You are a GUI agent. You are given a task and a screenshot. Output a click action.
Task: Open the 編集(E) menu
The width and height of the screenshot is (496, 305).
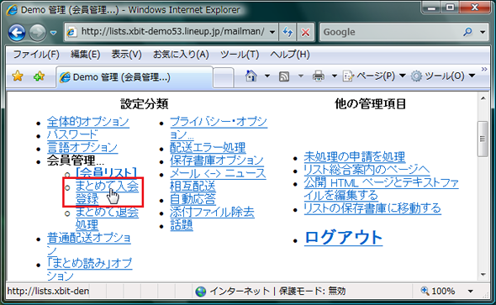click(x=86, y=55)
